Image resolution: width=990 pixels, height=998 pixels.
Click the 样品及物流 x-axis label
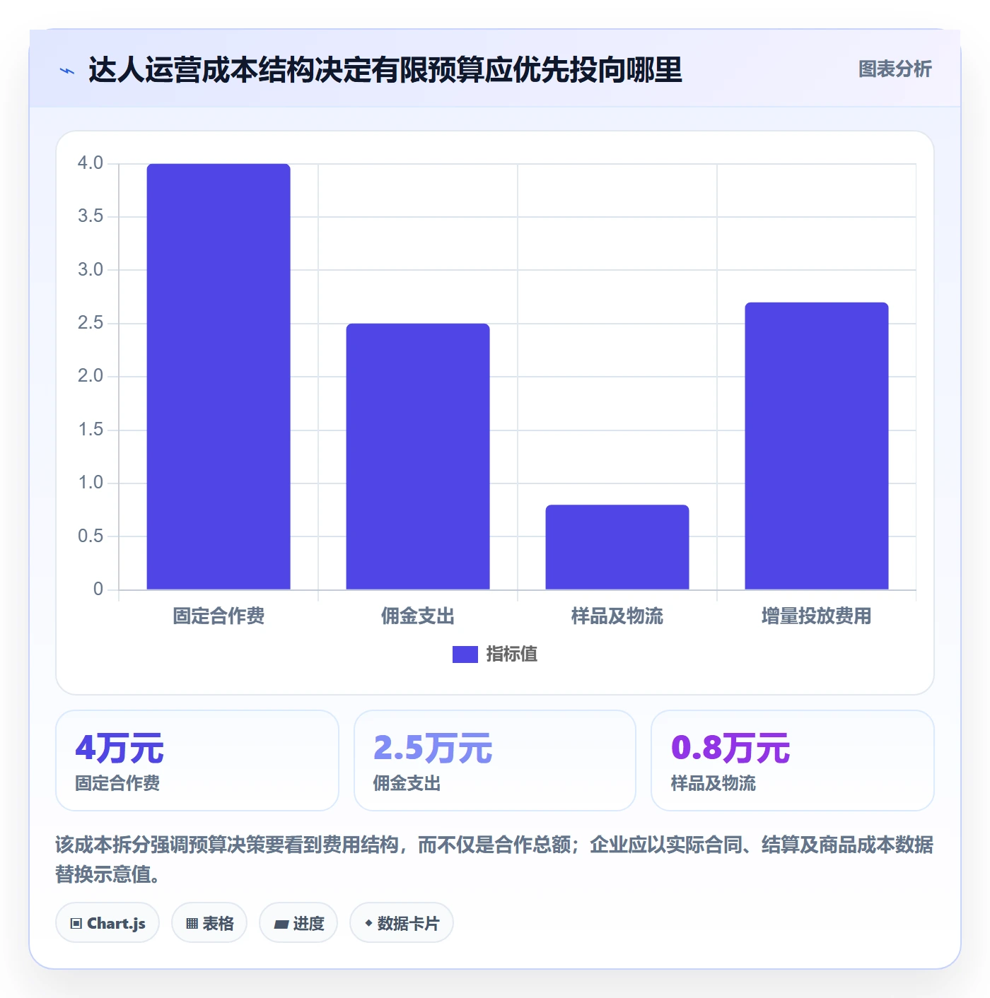click(617, 616)
